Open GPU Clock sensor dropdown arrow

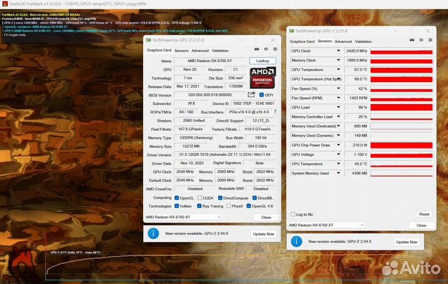338,51
